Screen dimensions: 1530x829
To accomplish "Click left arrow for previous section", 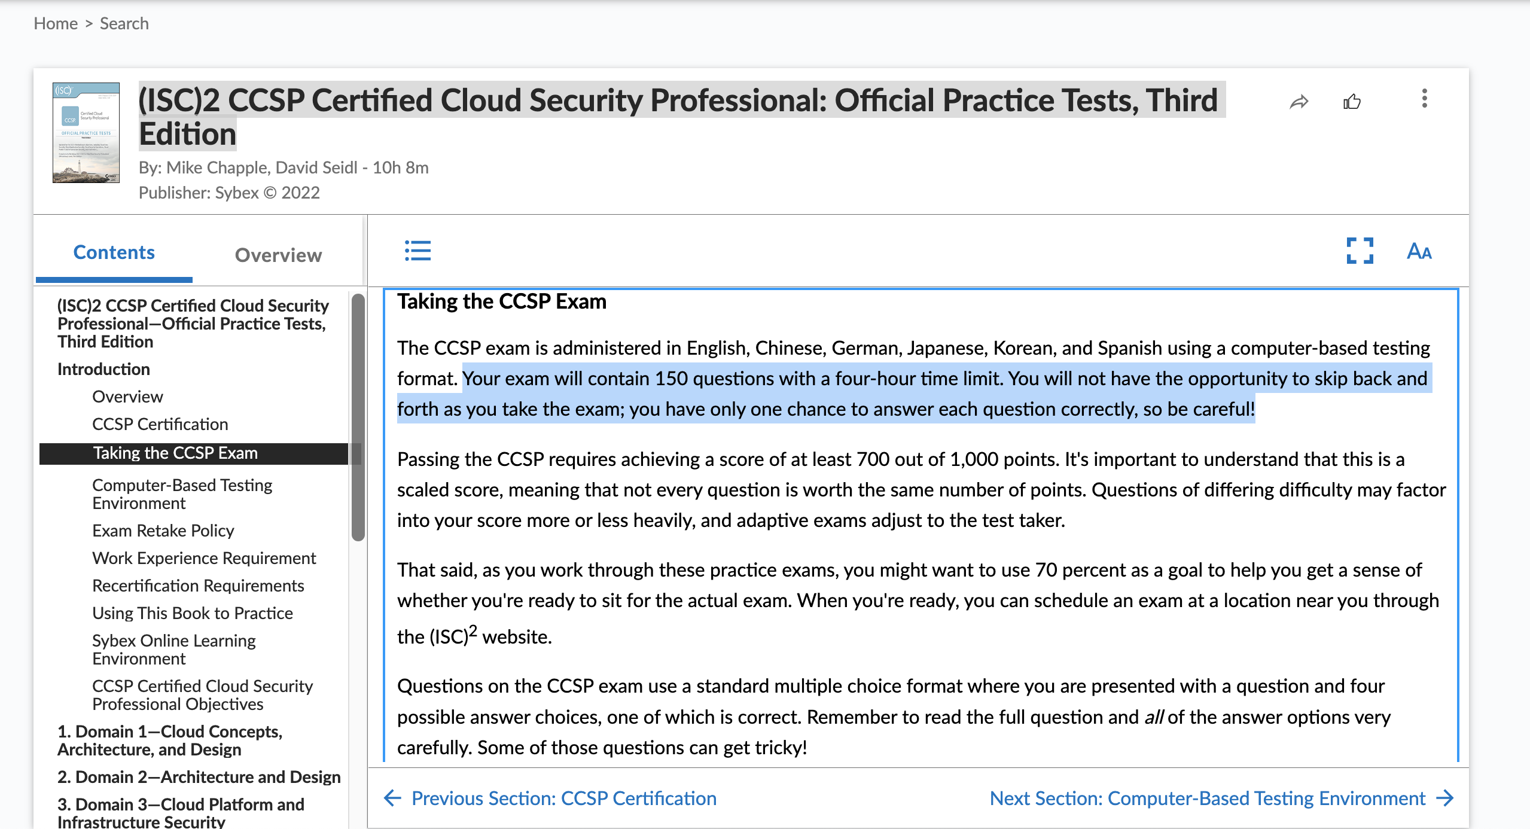I will 392,798.
